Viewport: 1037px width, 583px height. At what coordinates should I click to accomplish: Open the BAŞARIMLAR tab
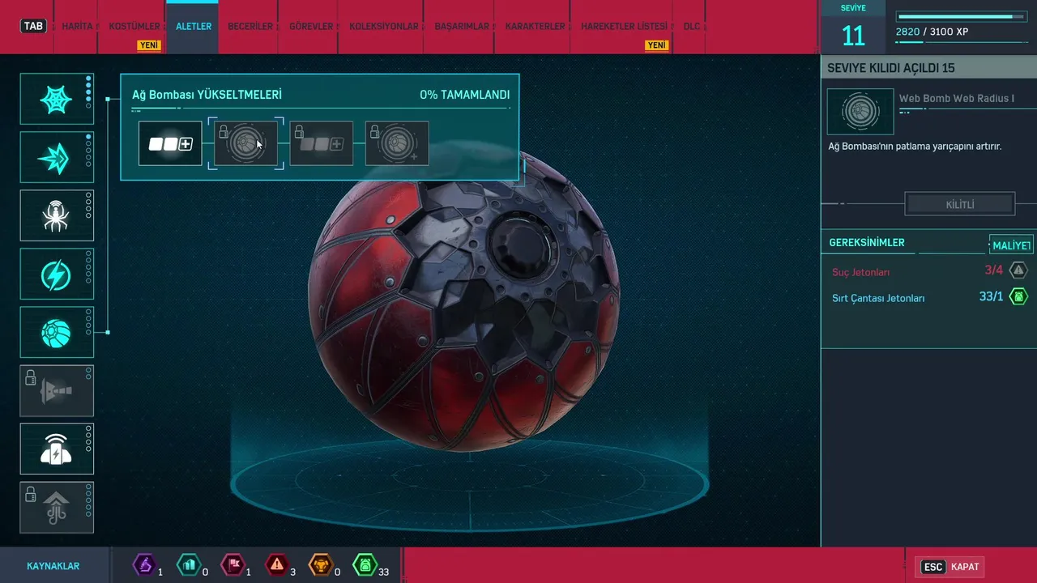click(x=462, y=27)
